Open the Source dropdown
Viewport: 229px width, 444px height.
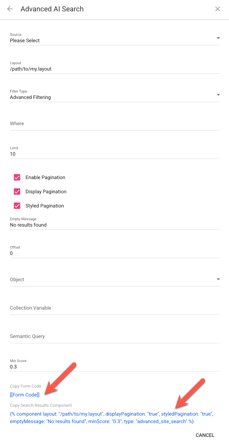point(218,38)
